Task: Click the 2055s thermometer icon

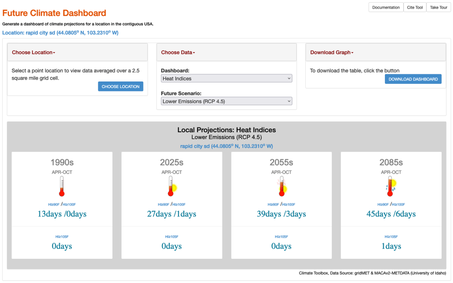Action: [281, 186]
